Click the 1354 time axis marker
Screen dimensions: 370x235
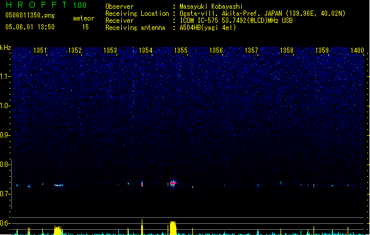[x=146, y=50]
